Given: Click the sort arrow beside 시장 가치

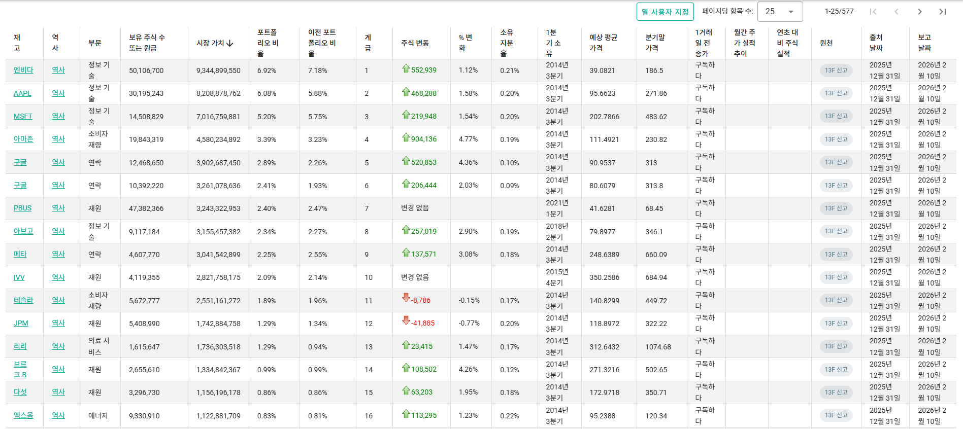Looking at the screenshot, I should click(x=230, y=43).
